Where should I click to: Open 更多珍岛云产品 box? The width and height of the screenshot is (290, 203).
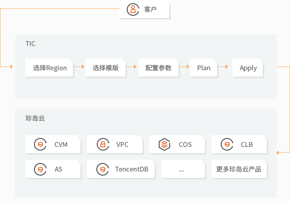click(x=239, y=169)
